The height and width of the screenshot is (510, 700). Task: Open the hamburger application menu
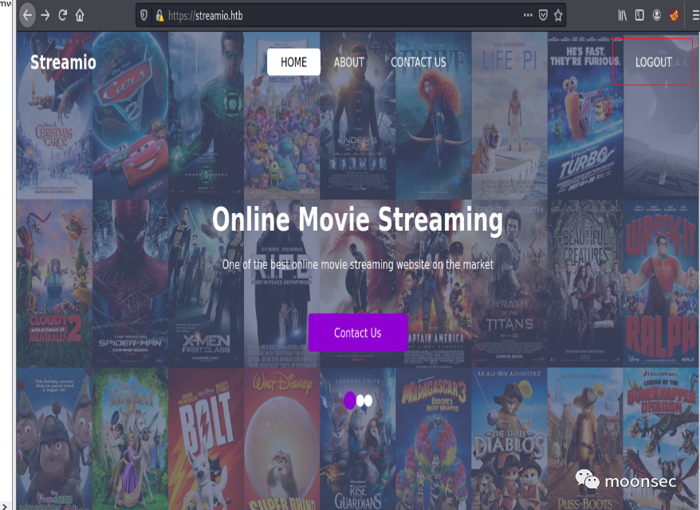coord(695,16)
